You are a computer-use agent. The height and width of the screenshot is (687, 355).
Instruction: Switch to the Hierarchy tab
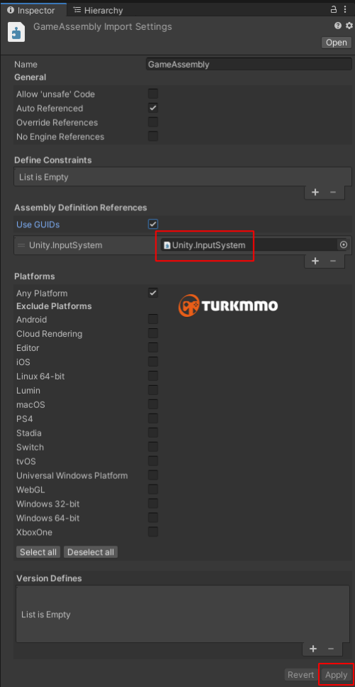tap(98, 10)
